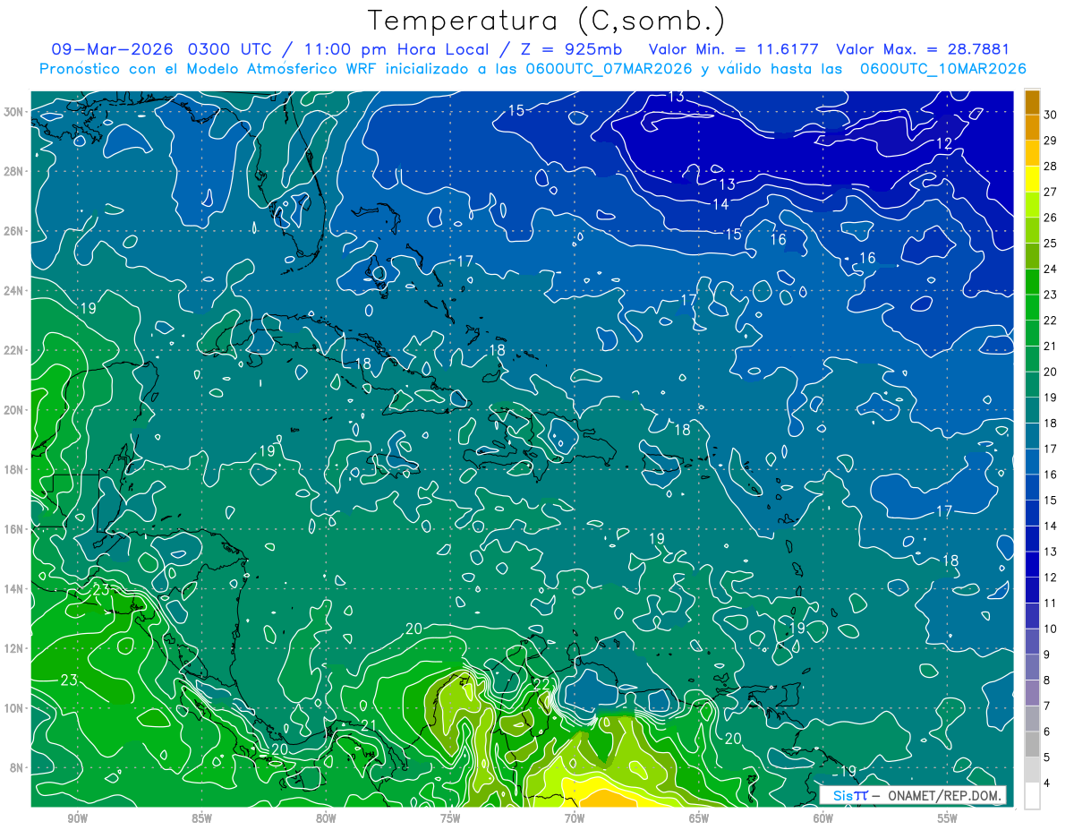The width and height of the screenshot is (1074, 830).
Task: Click the '0600UTC_10MAR2026' valid-until text
Action: (x=942, y=69)
